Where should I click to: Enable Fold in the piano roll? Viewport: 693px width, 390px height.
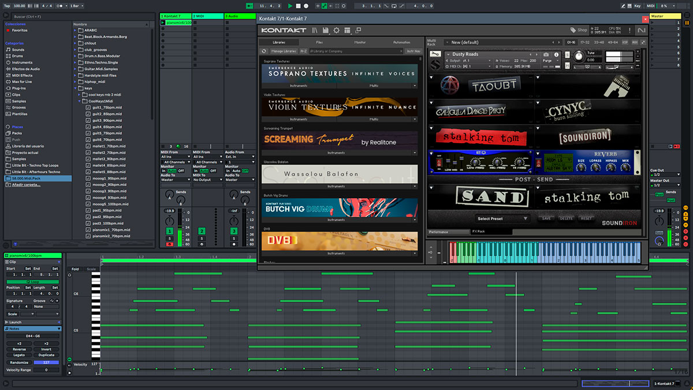click(75, 269)
